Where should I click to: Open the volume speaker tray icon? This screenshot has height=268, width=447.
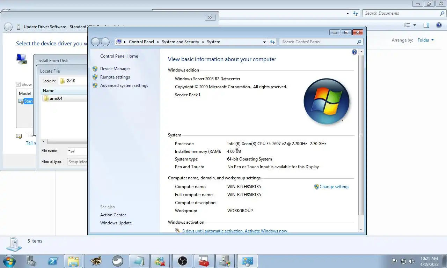pos(412,261)
